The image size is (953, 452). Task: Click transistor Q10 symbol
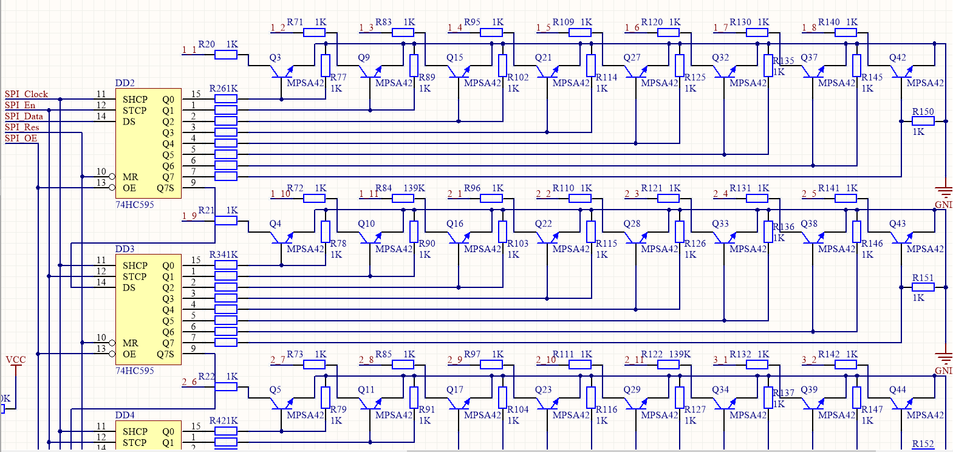click(x=371, y=238)
